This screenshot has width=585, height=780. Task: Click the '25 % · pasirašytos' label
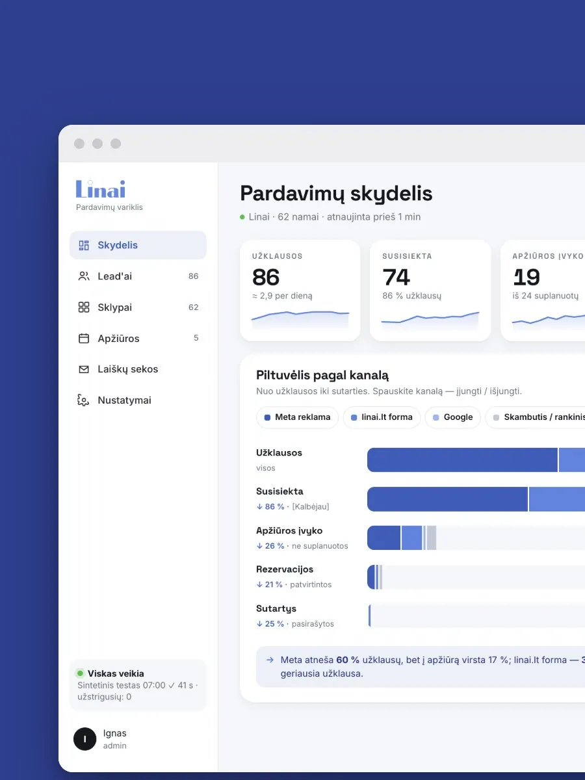[x=295, y=623]
